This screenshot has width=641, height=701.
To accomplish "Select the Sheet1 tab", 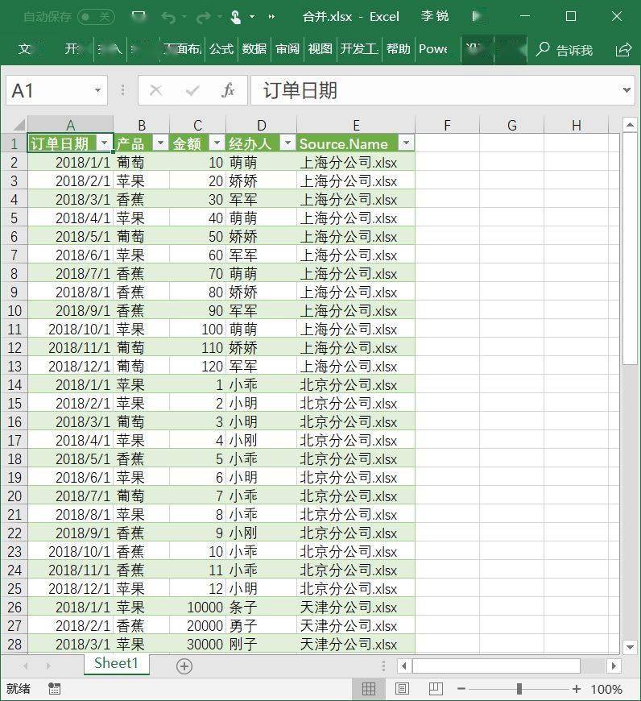I will (x=116, y=663).
